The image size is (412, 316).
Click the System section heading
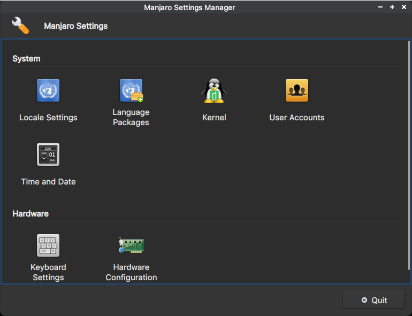pos(26,59)
